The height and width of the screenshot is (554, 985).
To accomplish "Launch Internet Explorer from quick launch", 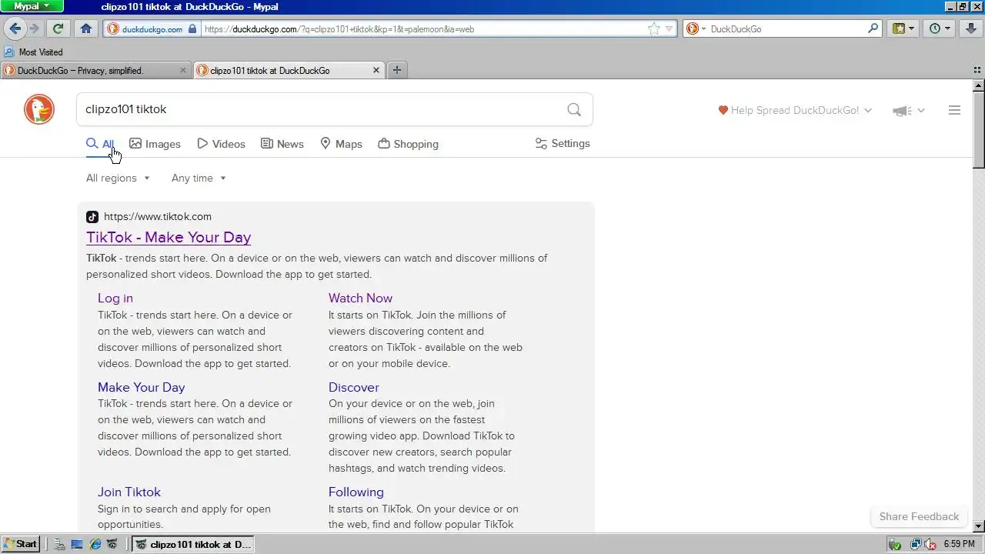I will tap(95, 544).
